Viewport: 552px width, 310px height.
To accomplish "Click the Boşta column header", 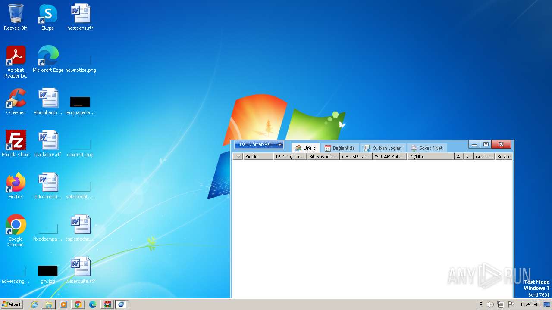I will [x=503, y=157].
